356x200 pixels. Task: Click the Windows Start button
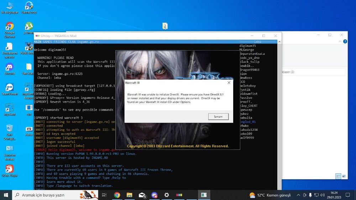6,195
